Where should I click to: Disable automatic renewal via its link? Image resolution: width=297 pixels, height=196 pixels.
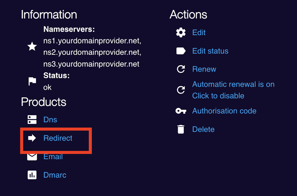point(233,90)
